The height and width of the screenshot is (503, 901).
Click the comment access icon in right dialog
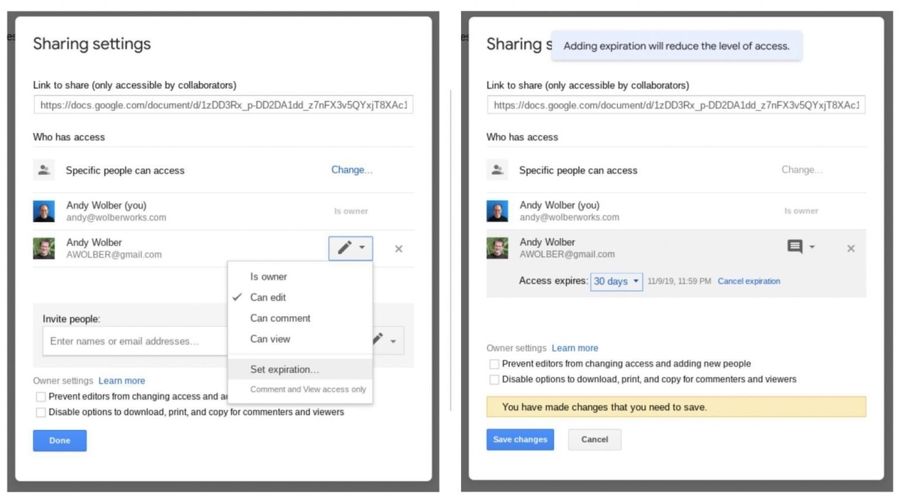(797, 247)
